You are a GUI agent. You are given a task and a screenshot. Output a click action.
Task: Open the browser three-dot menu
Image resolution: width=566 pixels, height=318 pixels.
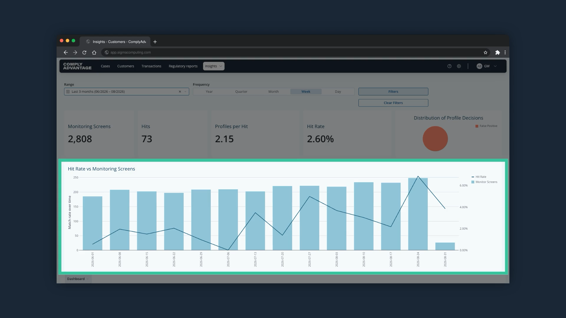coord(505,52)
